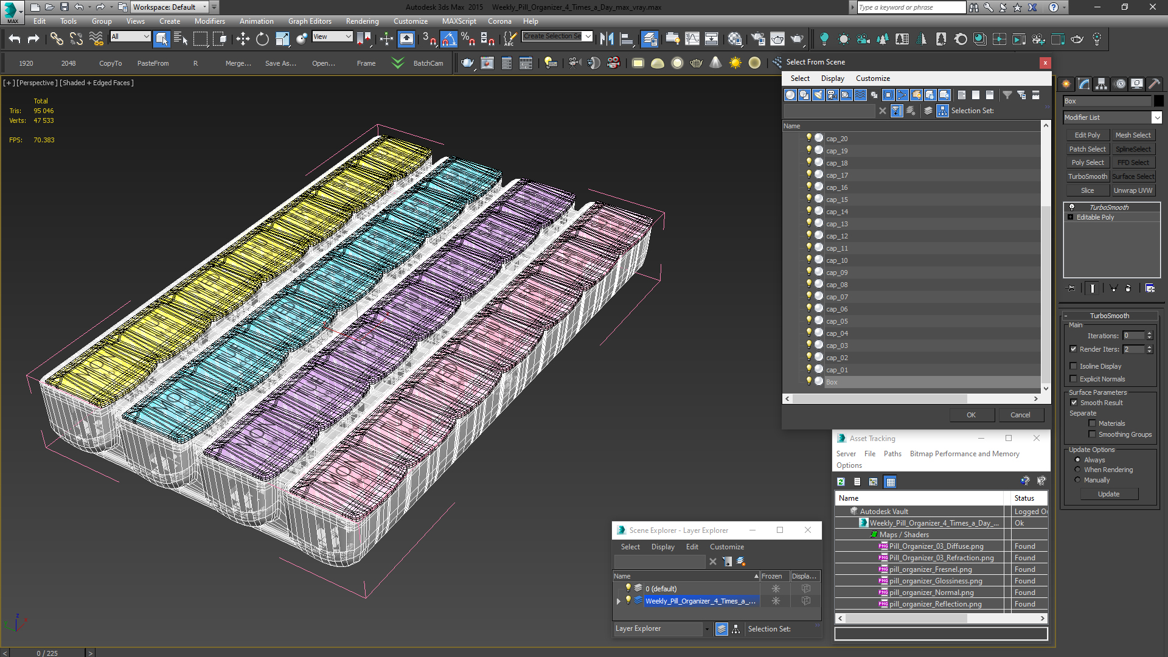The image size is (1168, 657).
Task: Expand the Editable Poly stack entry
Action: click(1071, 217)
